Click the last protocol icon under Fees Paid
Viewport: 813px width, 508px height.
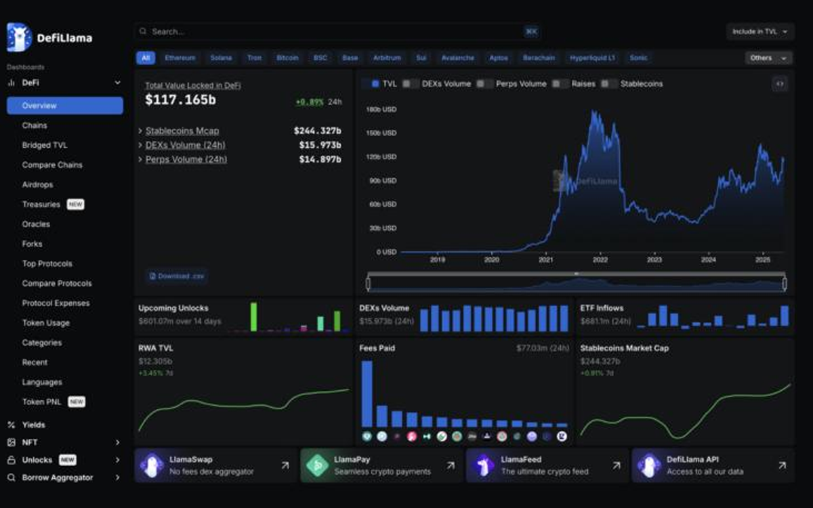point(562,437)
